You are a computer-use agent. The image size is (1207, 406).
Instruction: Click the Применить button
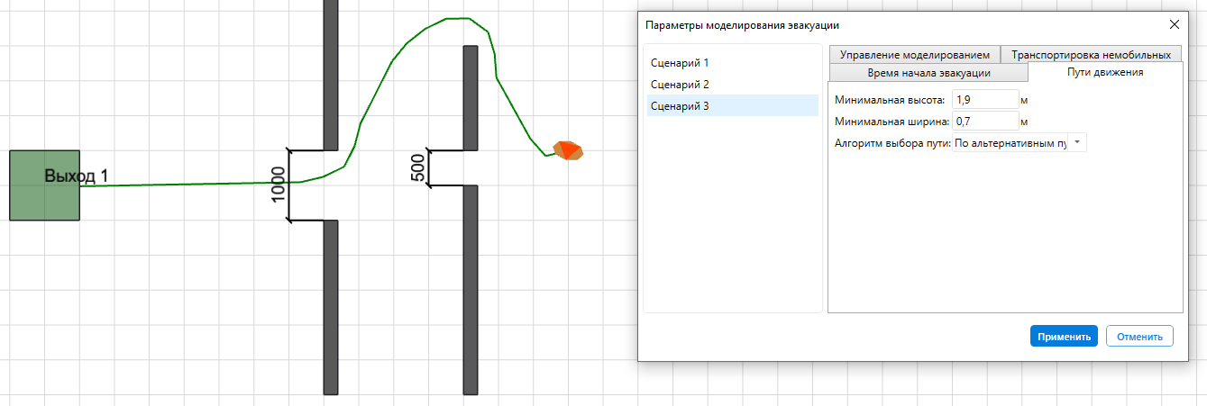pyautogui.click(x=1064, y=337)
